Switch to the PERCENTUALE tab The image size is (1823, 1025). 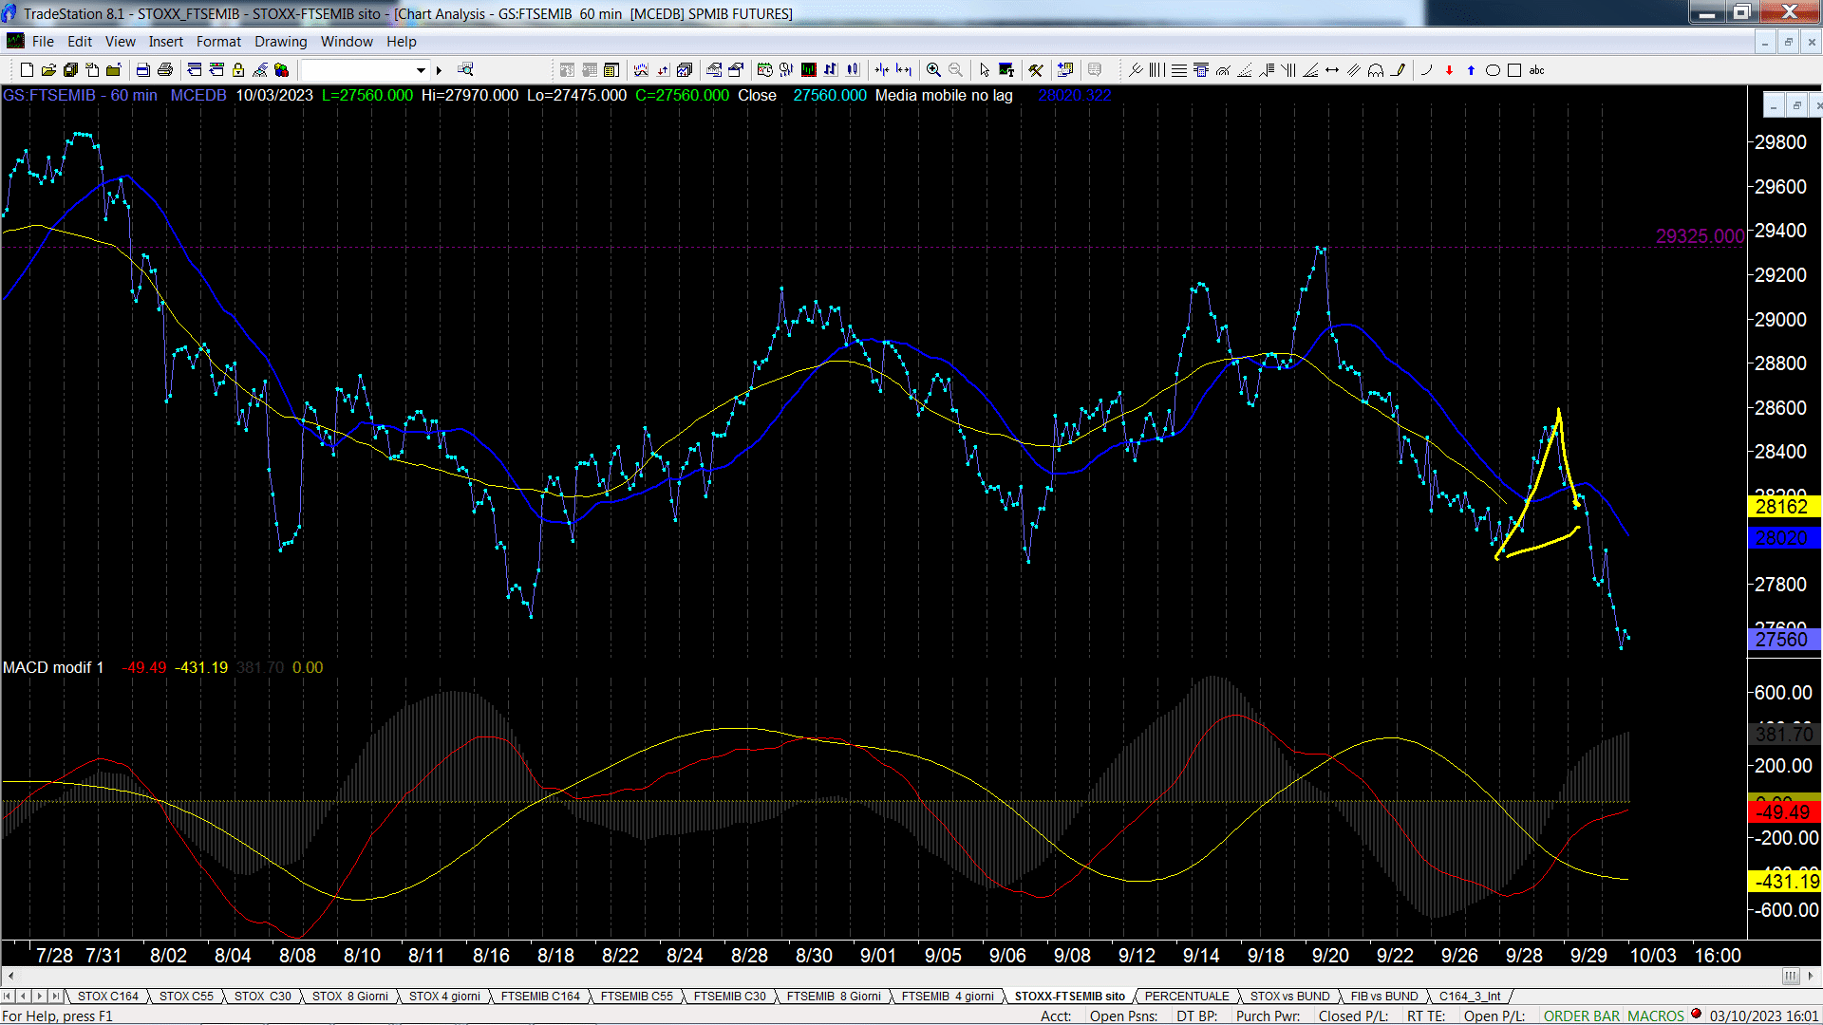point(1187,996)
